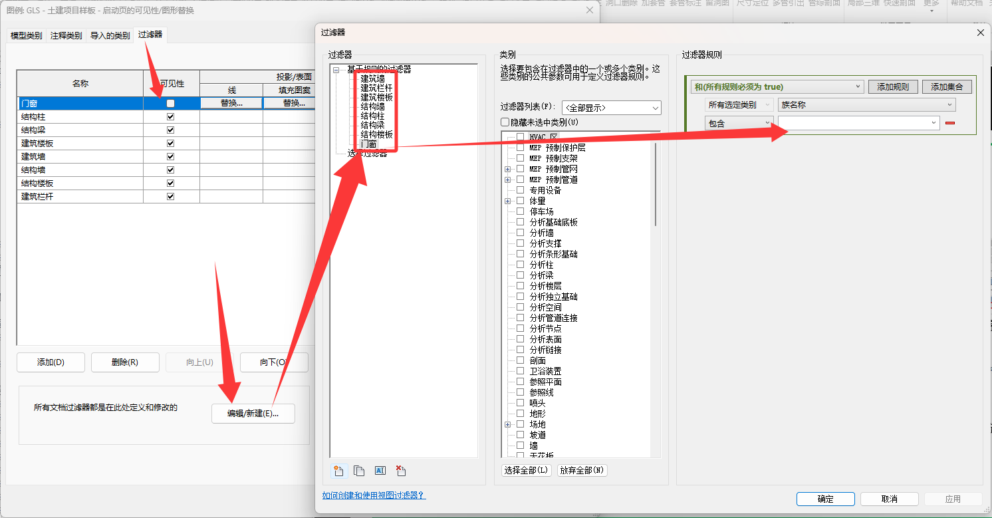Image resolution: width=992 pixels, height=518 pixels.
Task: Check the 停车场 category checkbox
Action: pos(521,211)
